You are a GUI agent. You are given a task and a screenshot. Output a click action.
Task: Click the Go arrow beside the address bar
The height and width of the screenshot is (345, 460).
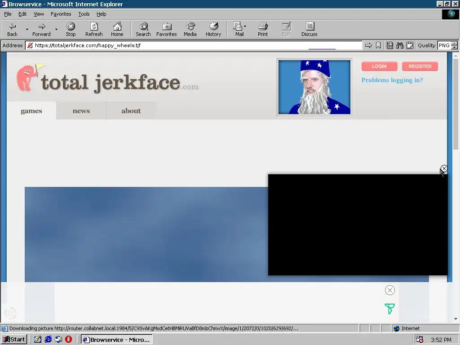[368, 45]
